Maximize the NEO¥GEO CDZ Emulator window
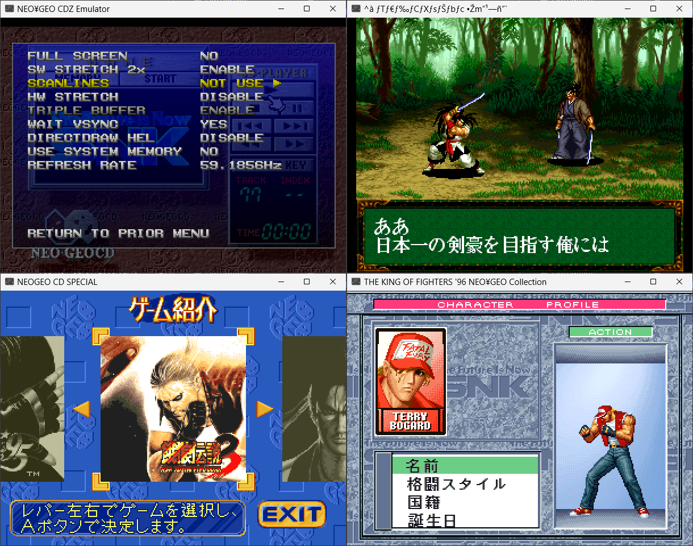Screen dimensions: 693x546 [x=307, y=9]
